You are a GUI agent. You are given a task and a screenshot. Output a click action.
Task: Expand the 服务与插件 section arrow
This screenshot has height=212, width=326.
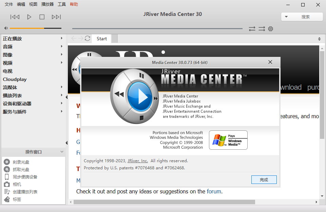(61, 111)
